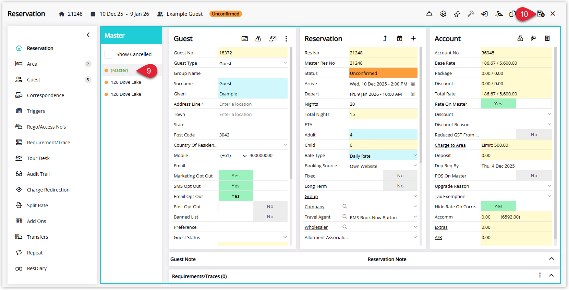This screenshot has width=569, height=290.
Task: Click the home icon beside 21248
Action: click(62, 14)
